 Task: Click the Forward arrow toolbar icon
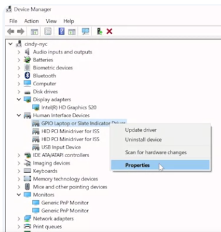[21, 31]
